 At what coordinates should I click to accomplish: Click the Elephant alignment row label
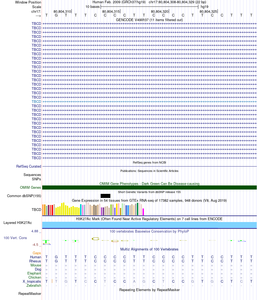34,273
